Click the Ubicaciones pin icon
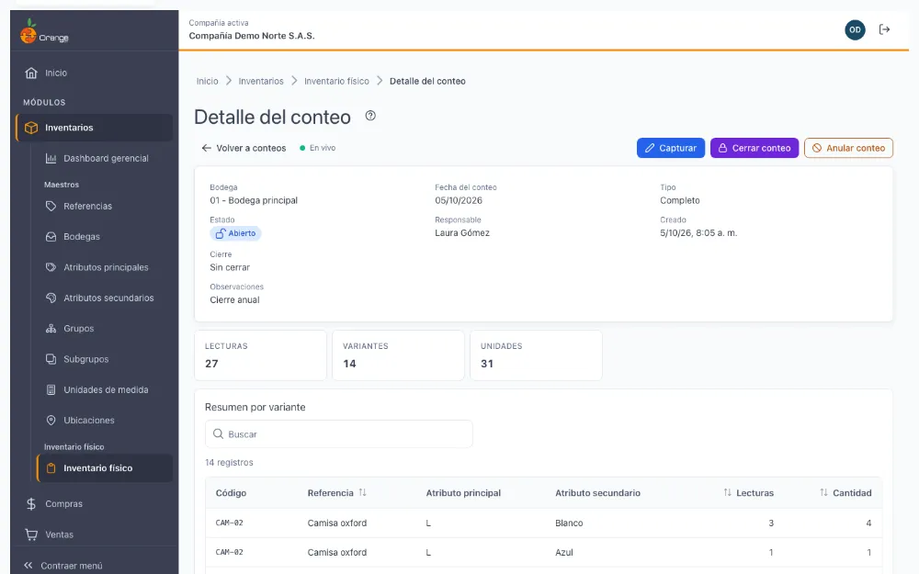This screenshot has height=574, width=919. pos(51,420)
